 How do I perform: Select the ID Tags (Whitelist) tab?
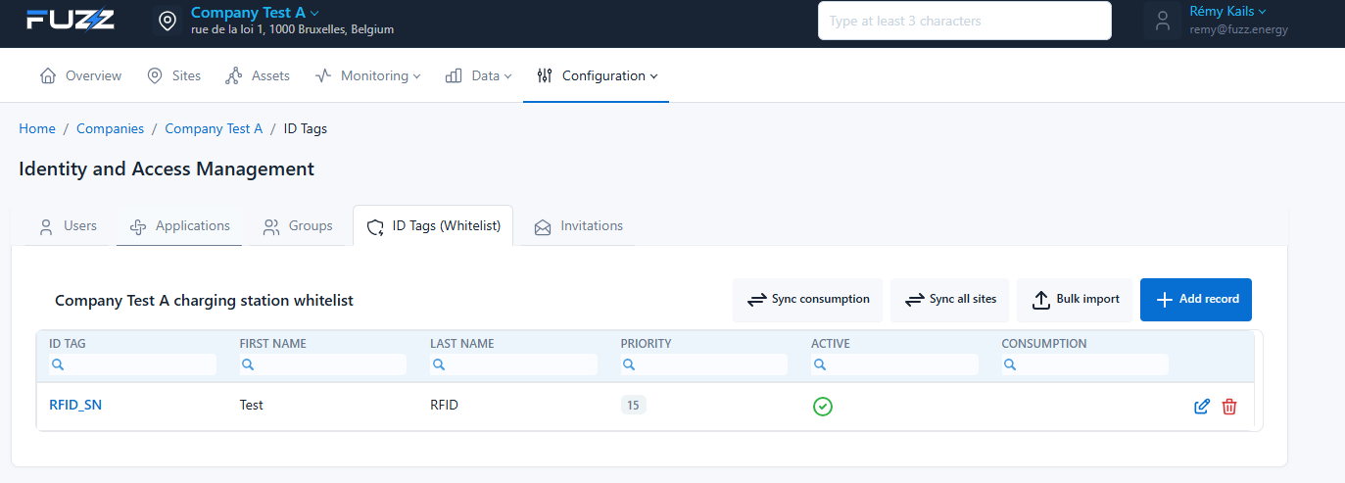coord(433,226)
